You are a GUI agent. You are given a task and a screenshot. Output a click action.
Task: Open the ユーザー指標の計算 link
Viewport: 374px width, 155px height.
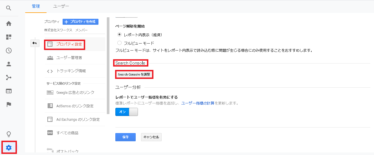[x=197, y=103]
